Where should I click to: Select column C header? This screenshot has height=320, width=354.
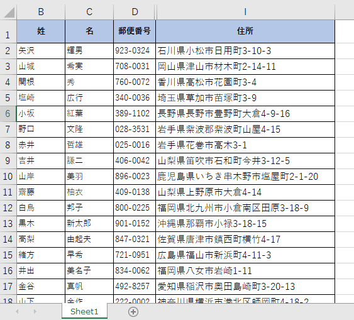click(x=89, y=12)
